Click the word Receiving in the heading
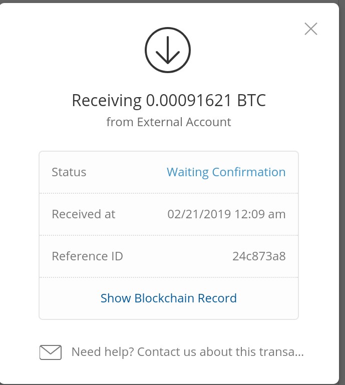Viewport: 345px width, 385px height. coord(107,101)
